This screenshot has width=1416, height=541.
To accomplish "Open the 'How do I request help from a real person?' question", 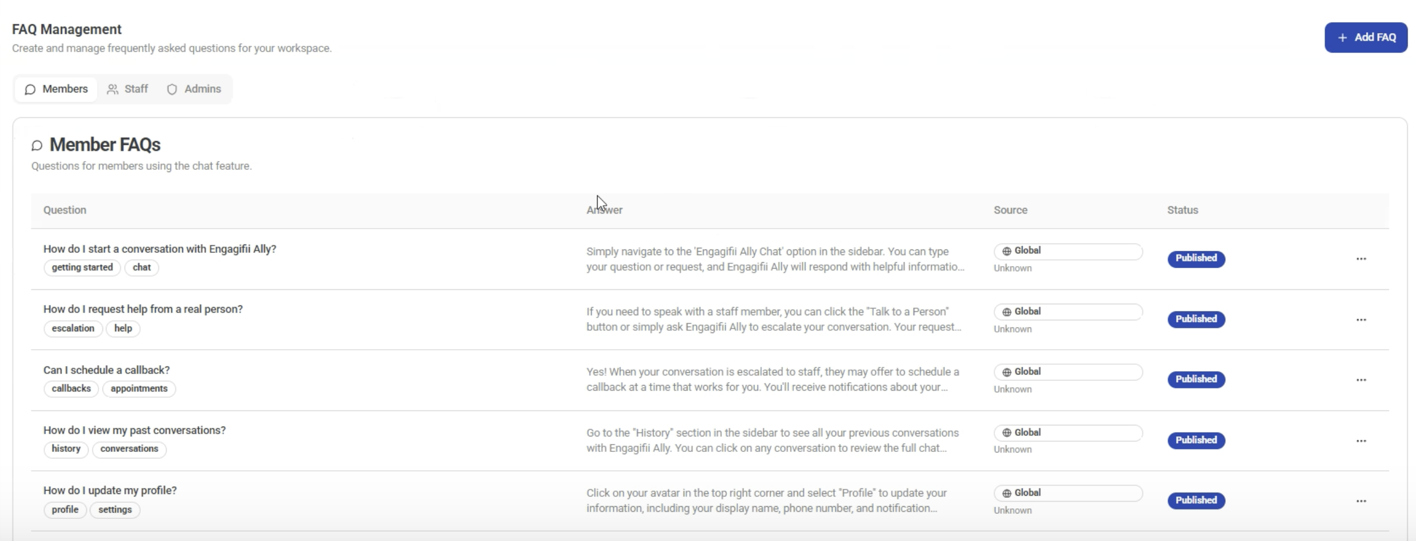I will pos(143,309).
